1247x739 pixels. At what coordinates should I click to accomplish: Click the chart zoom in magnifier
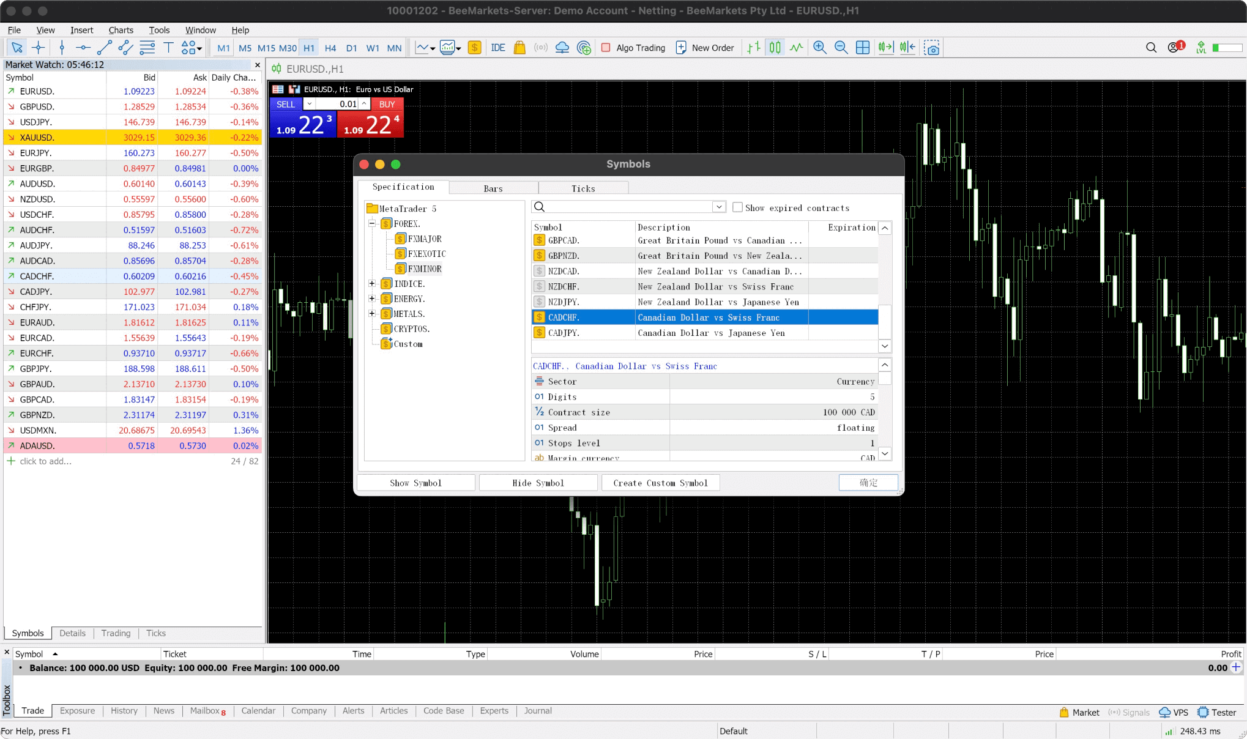[x=820, y=48]
